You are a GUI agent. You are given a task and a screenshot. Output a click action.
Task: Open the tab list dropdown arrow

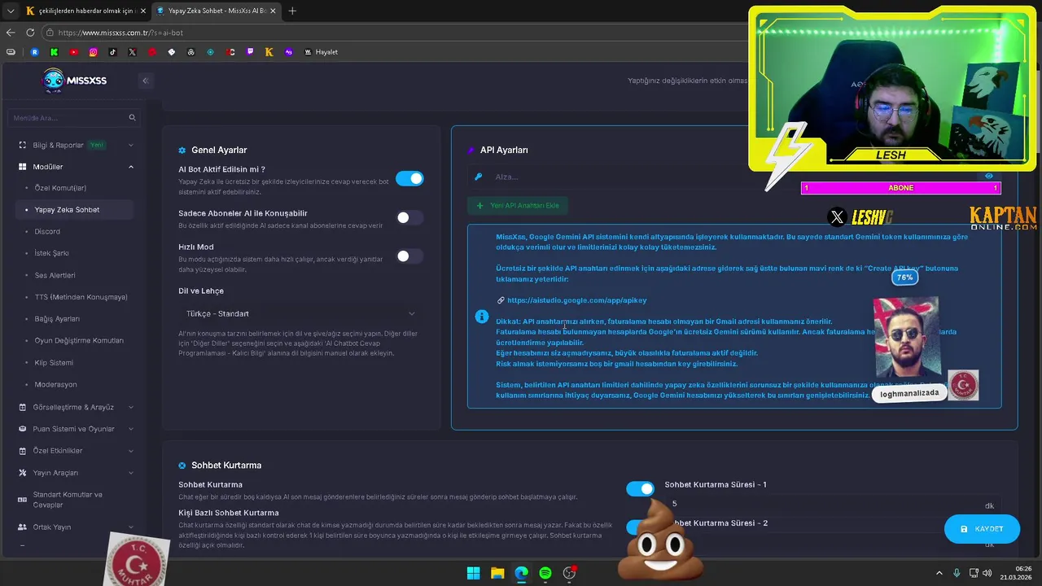tap(11, 11)
